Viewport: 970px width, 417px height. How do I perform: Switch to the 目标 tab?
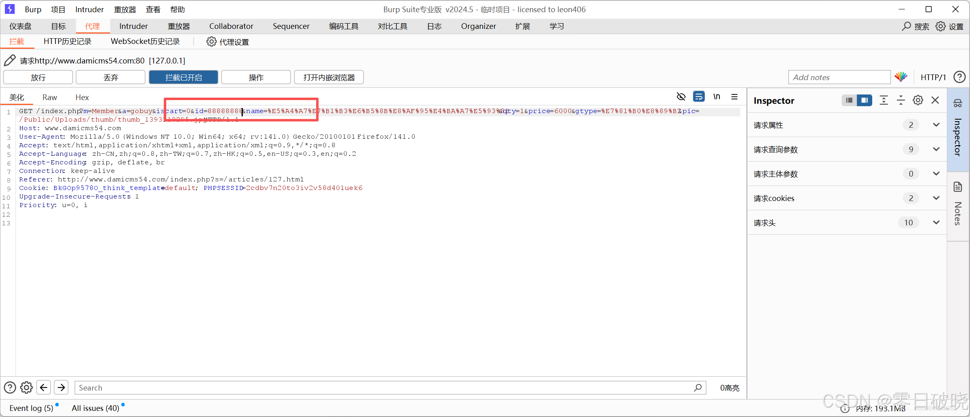pos(58,26)
